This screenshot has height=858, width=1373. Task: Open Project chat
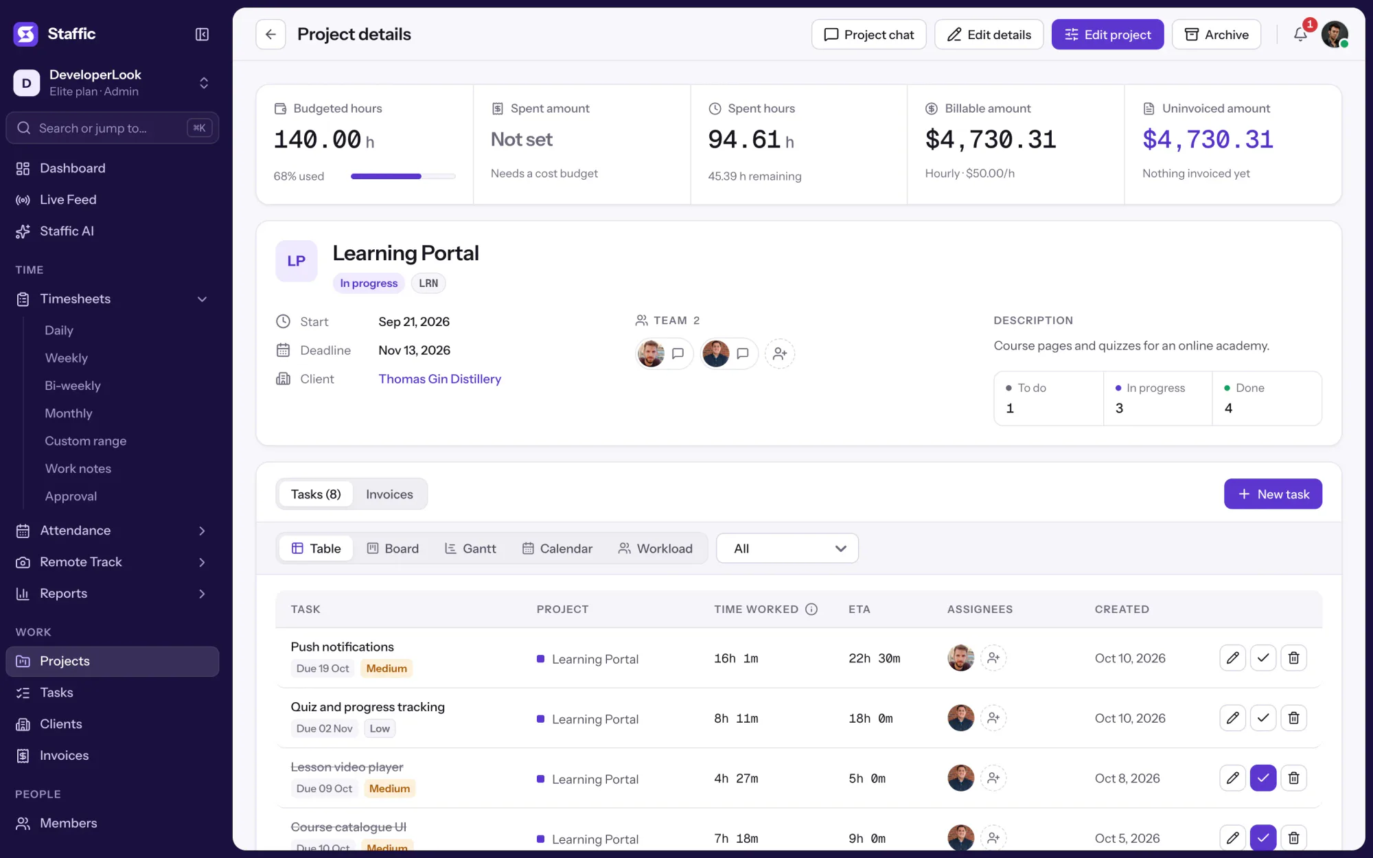click(868, 34)
